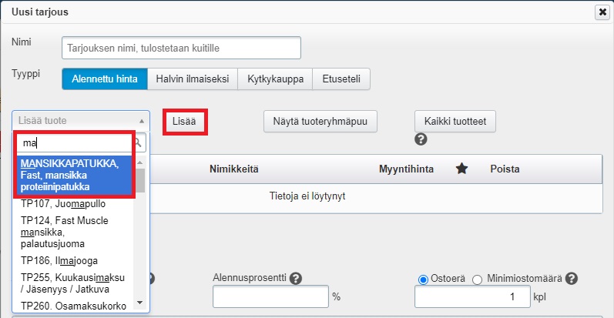Select the Halvin ilmaiseksi type tab
This screenshot has height=318, width=614.
193,79
